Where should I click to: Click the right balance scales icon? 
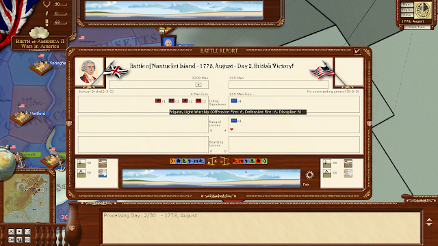click(x=225, y=161)
